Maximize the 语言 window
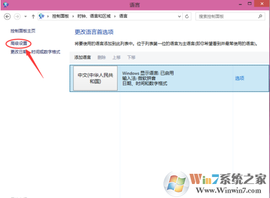 250,4
